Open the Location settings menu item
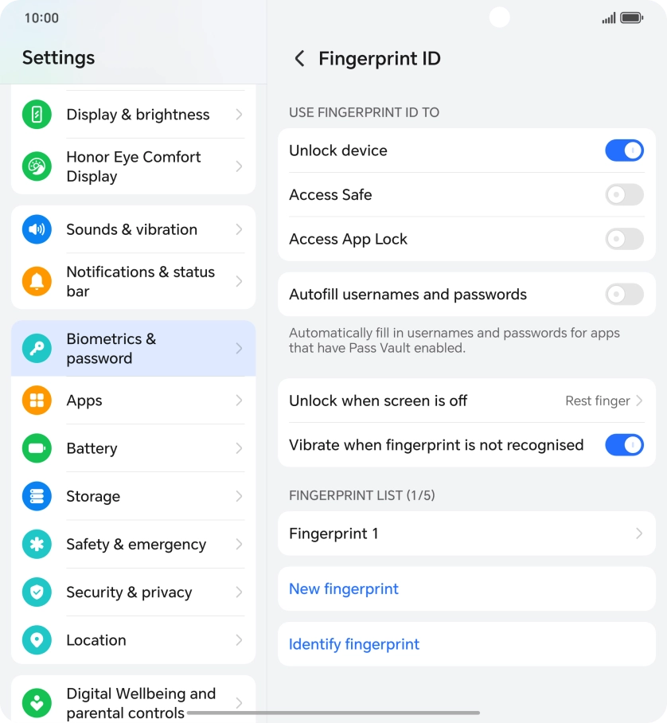667x723 pixels. (x=133, y=639)
